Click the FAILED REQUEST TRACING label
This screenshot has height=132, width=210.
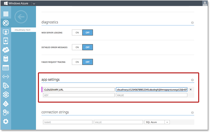click(53, 62)
